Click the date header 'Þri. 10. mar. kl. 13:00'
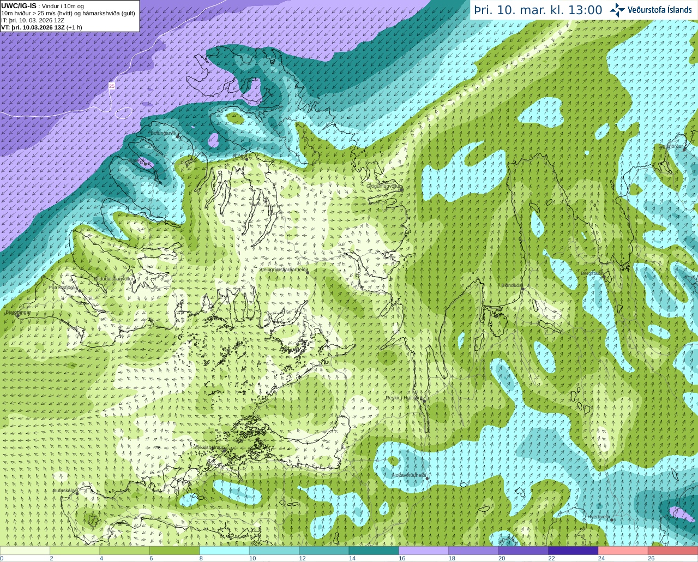The height and width of the screenshot is (562, 698). pyautogui.click(x=538, y=10)
